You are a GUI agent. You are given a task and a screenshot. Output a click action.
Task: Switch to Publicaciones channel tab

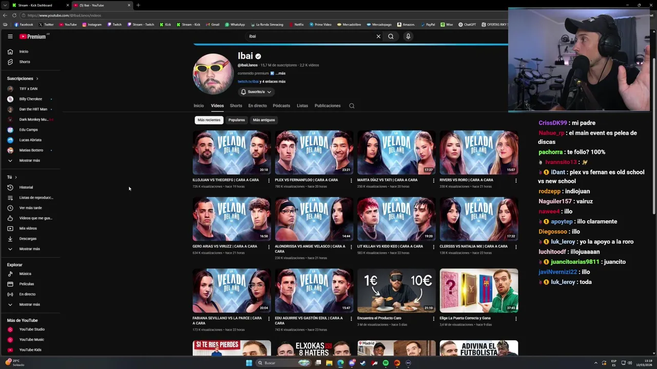[327, 106]
